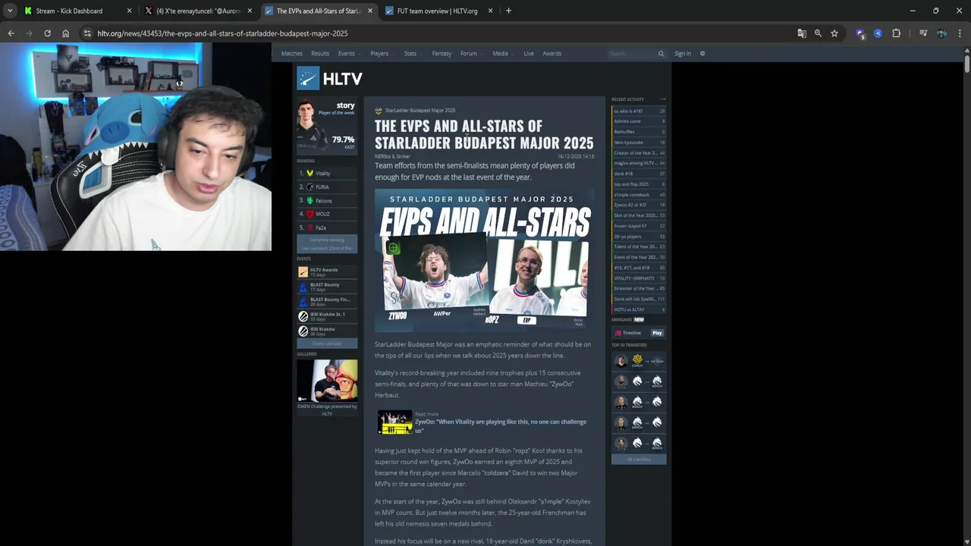This screenshot has width=971, height=546.
Task: Open the Fantasy menu item
Action: (x=442, y=54)
